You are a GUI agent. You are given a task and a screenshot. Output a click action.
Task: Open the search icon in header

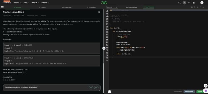pos(179,3)
